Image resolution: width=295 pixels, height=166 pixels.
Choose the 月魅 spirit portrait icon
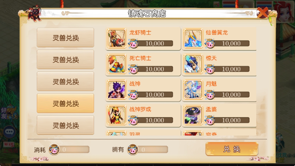click(193, 89)
